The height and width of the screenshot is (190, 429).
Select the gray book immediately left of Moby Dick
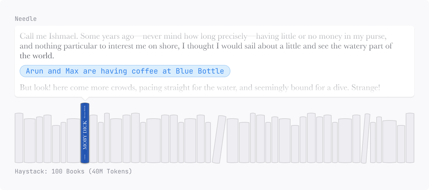pos(74,140)
